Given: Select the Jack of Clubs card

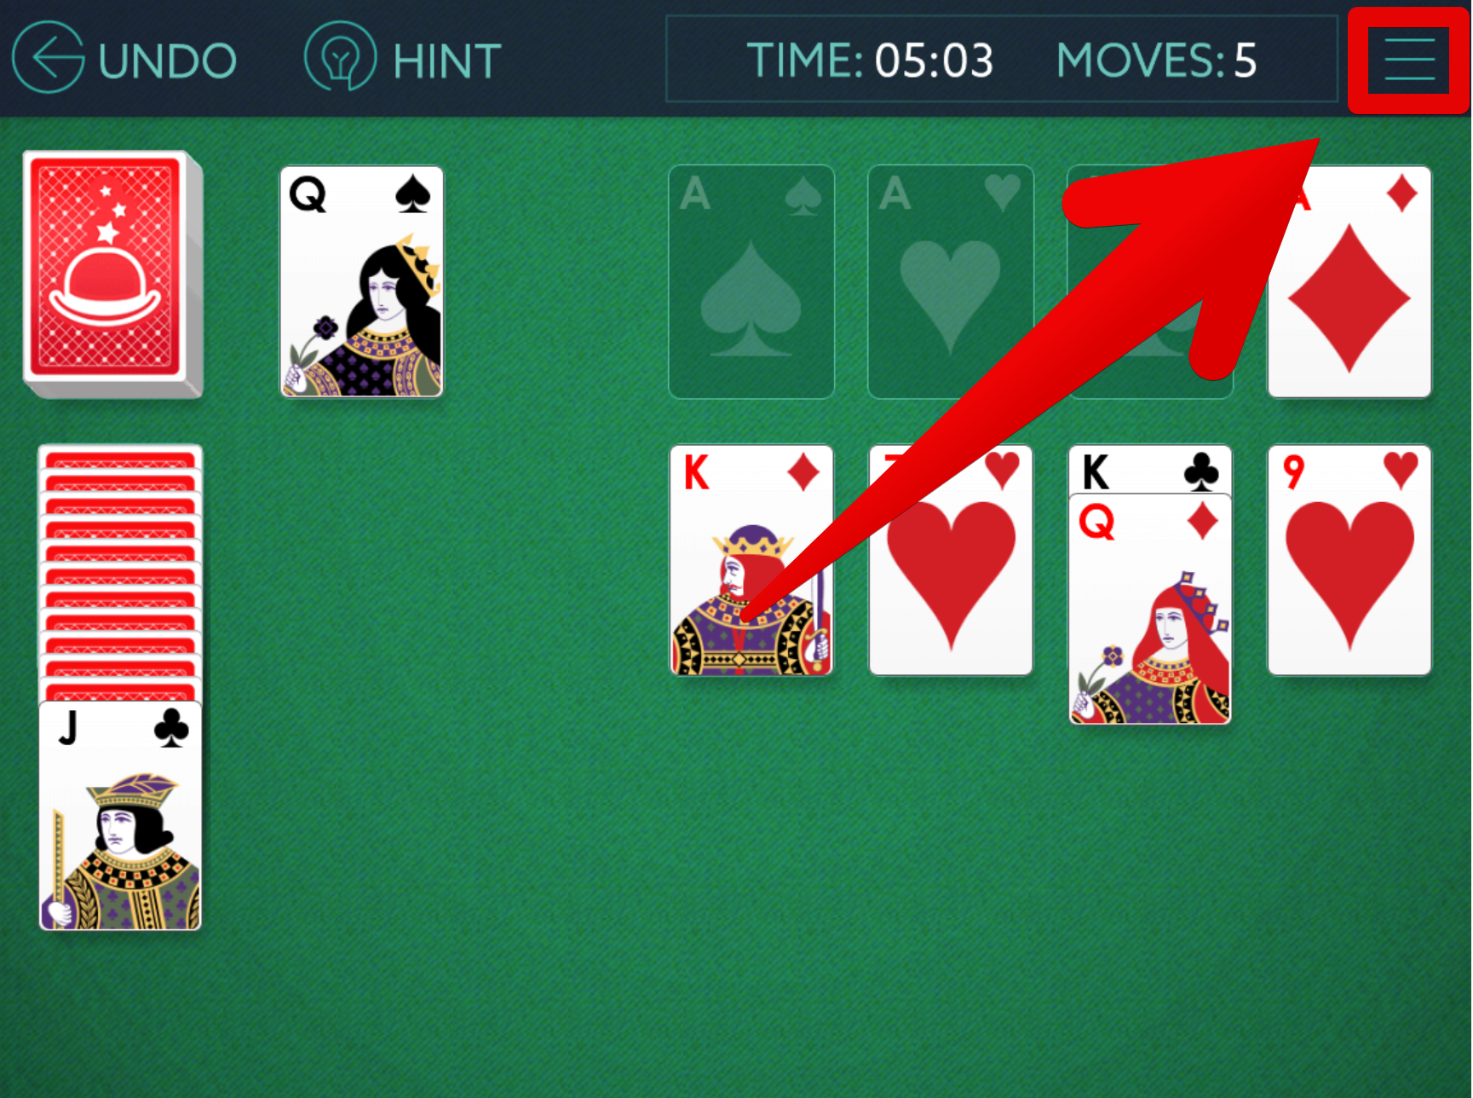Looking at the screenshot, I should point(120,816).
